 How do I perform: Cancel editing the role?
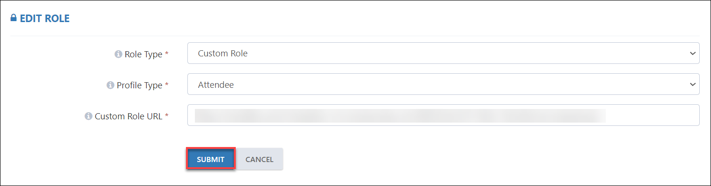coord(259,159)
